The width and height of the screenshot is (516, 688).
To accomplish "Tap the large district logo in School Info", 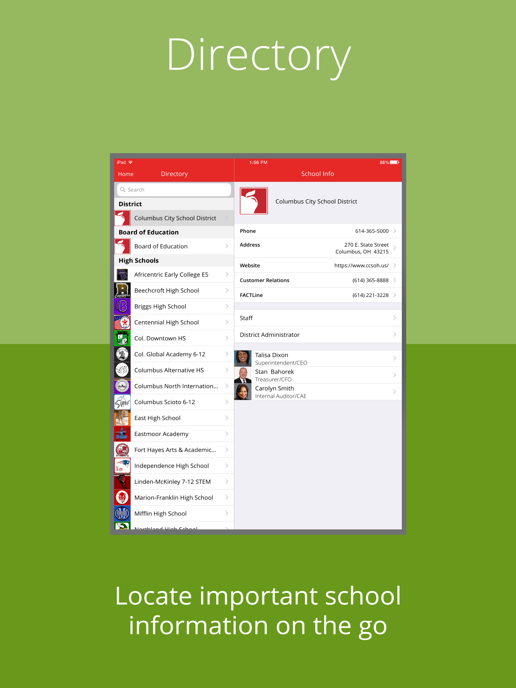I will point(254,201).
